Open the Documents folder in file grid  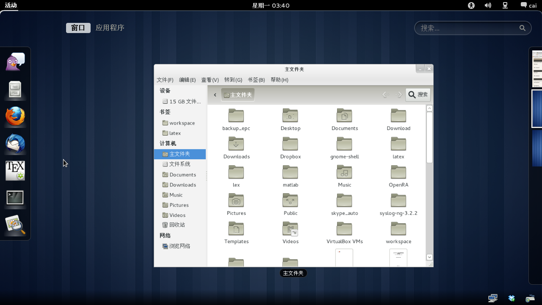click(345, 120)
